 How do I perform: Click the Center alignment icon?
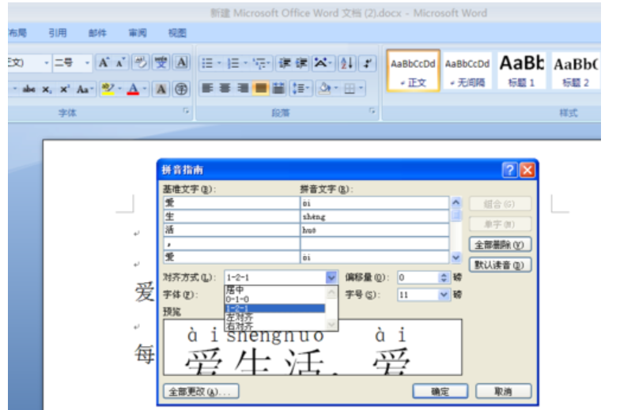(x=225, y=88)
